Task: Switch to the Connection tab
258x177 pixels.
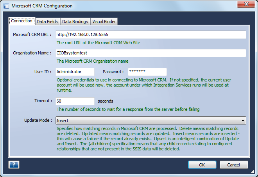Action: pyautogui.click(x=22, y=21)
